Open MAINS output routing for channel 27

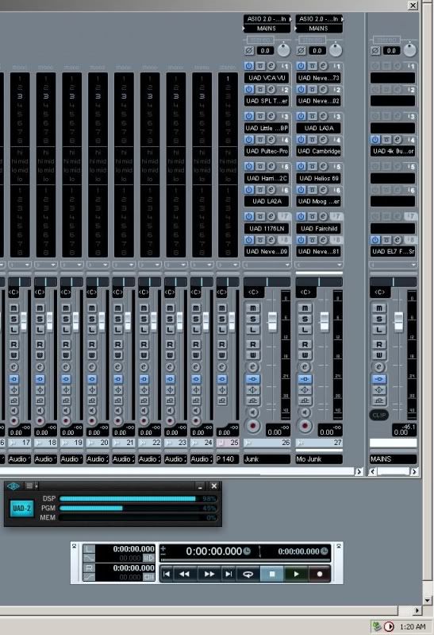click(x=319, y=29)
